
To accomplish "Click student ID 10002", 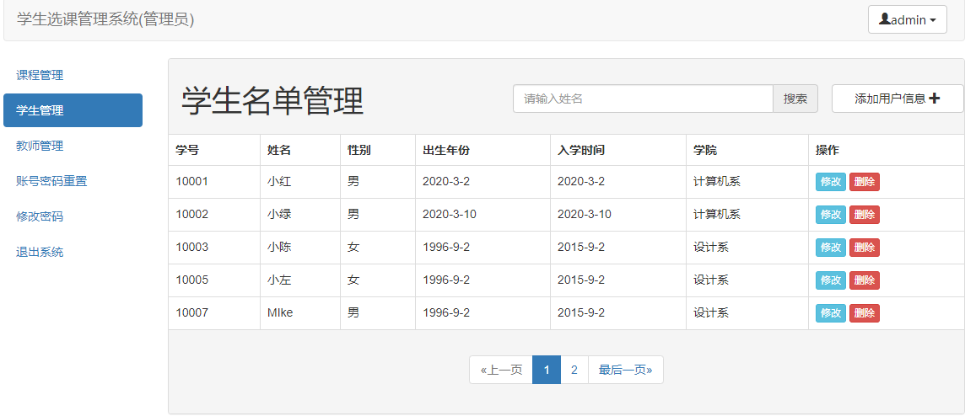I will (192, 215).
